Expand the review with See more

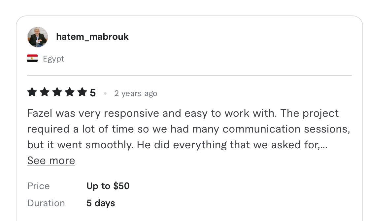pyautogui.click(x=51, y=160)
